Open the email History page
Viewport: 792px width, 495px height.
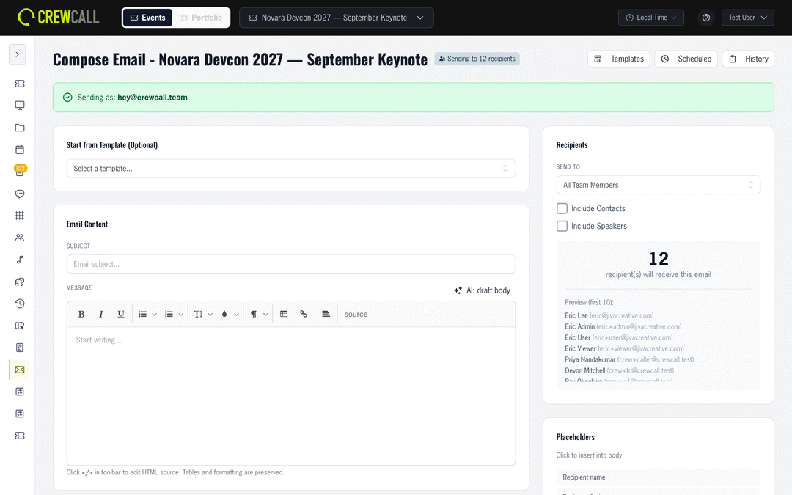[749, 59]
